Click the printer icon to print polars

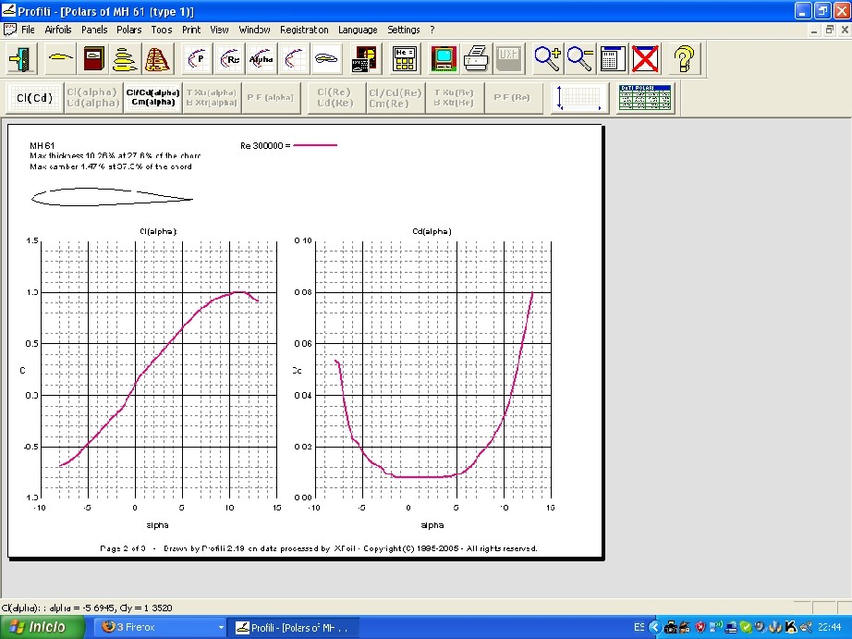[475, 59]
